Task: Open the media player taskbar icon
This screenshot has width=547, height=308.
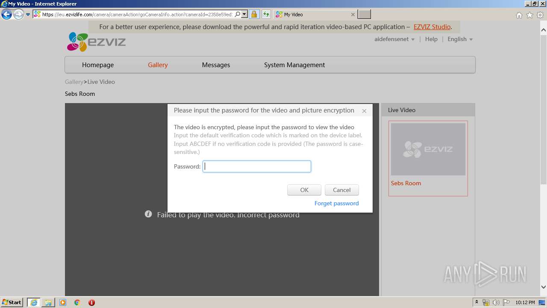Action: pyautogui.click(x=63, y=302)
